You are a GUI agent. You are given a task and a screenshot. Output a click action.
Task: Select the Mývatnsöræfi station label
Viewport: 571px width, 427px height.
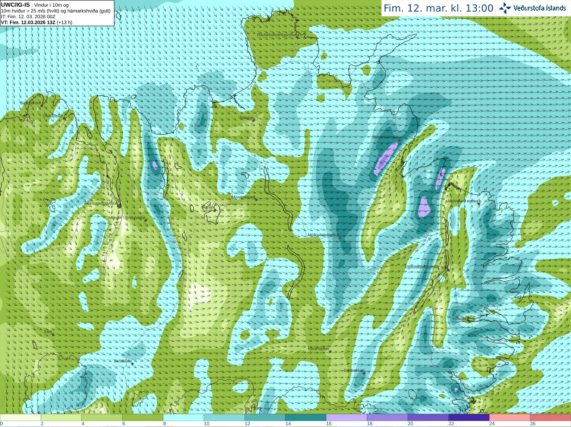tap(243, 197)
